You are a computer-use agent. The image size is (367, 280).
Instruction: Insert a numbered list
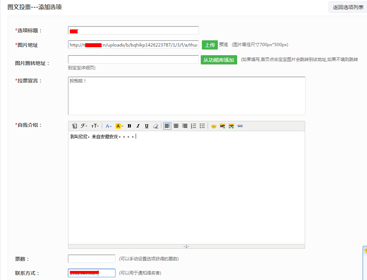(x=194, y=126)
